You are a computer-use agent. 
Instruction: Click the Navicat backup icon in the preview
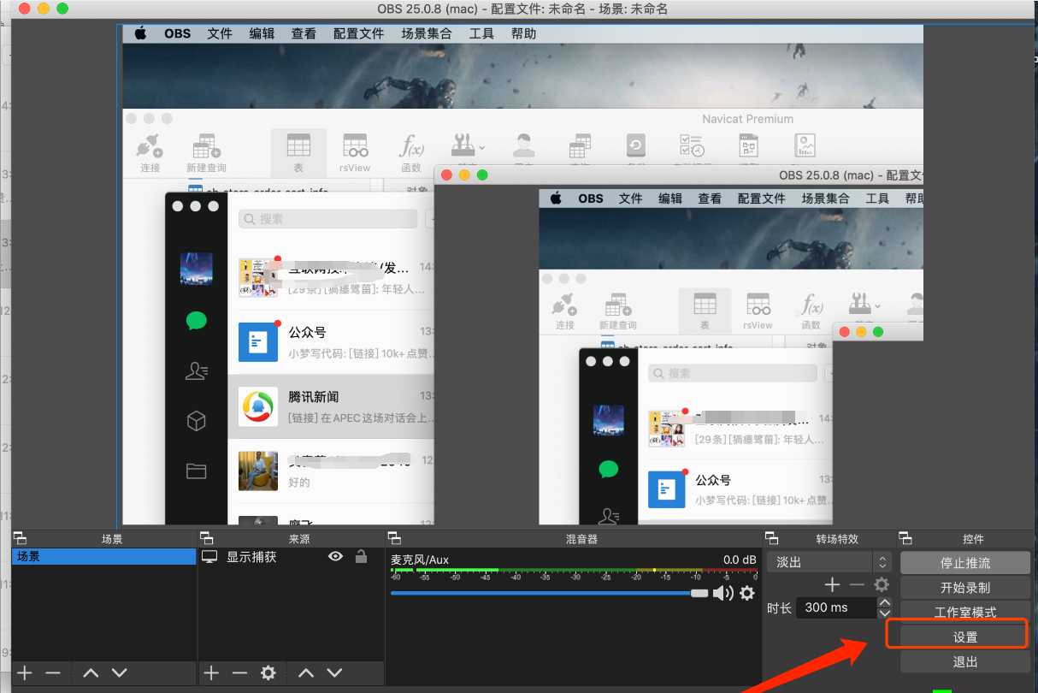click(635, 145)
